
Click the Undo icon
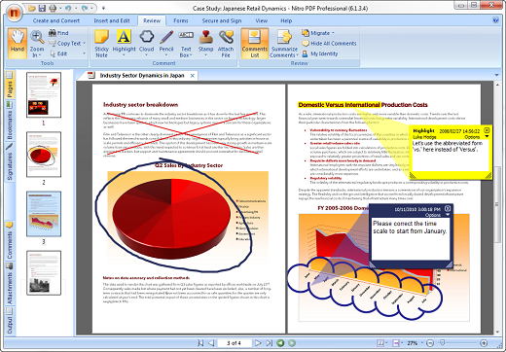pyautogui.click(x=68, y=8)
